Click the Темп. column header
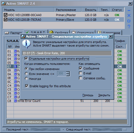This screenshot has width=134, height=133. coord(104,10)
